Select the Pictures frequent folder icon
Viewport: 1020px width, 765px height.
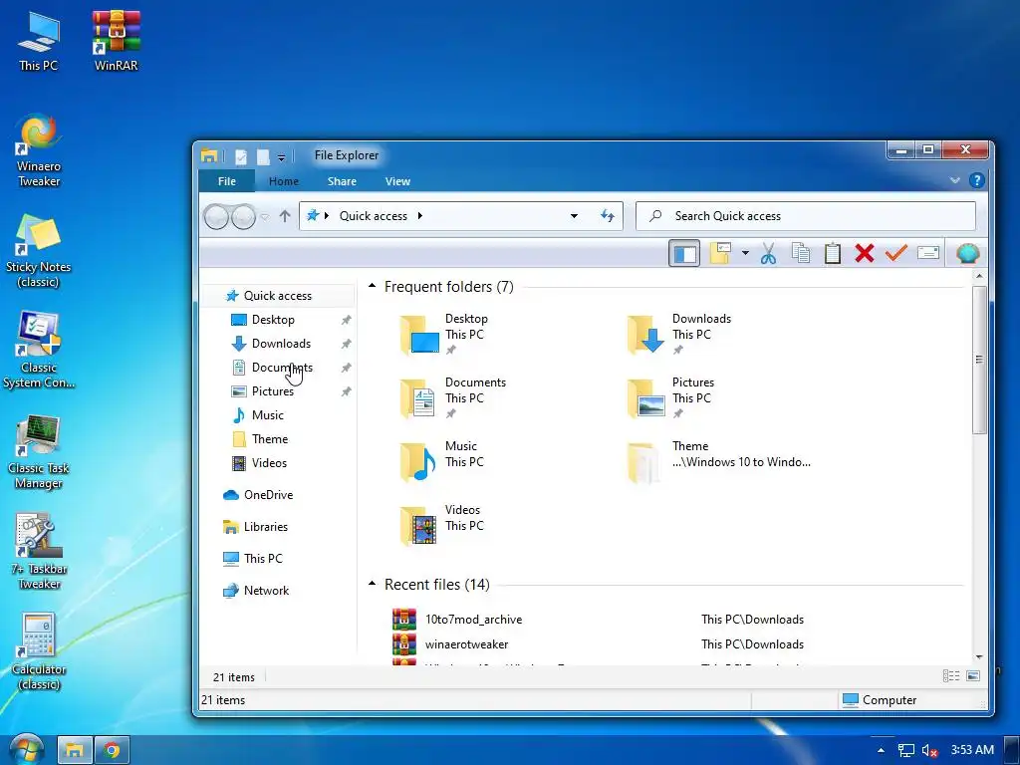click(x=645, y=398)
